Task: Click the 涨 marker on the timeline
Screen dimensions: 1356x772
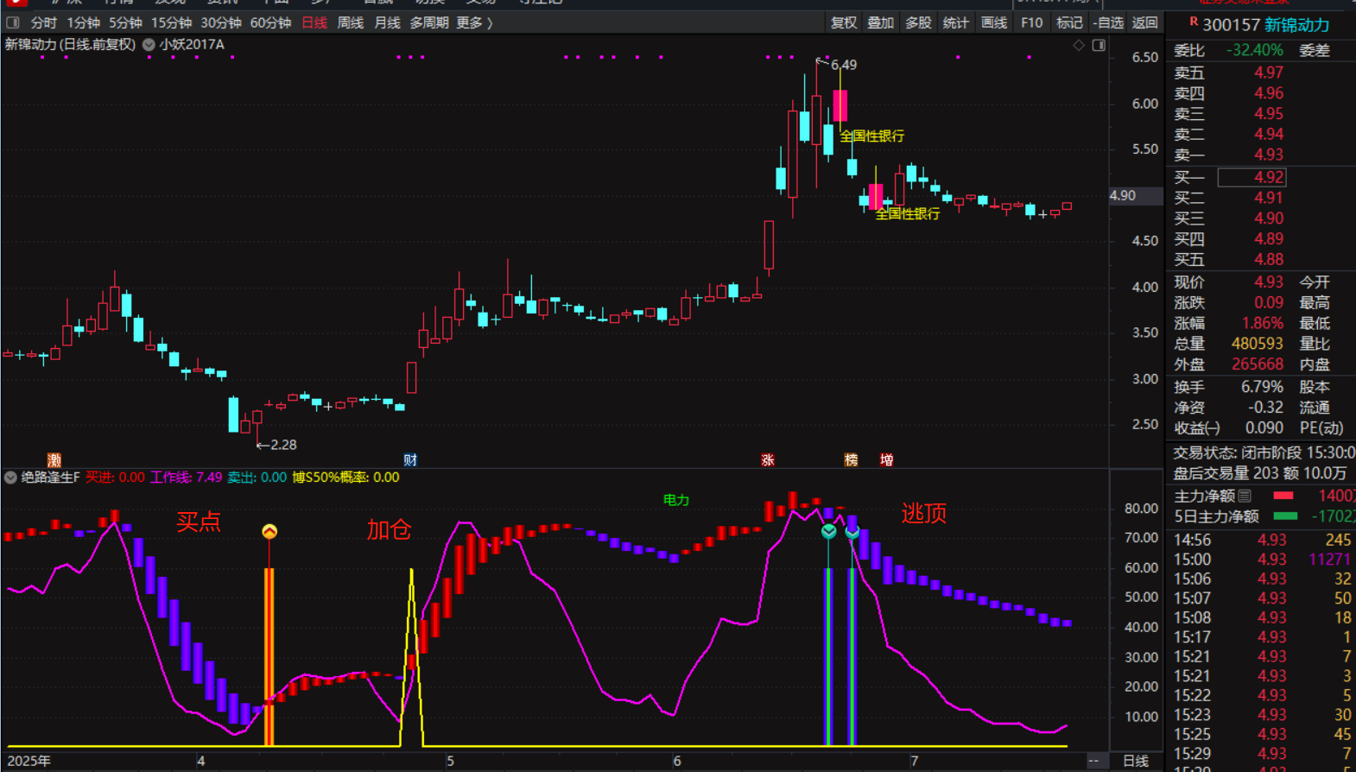Action: click(x=768, y=460)
